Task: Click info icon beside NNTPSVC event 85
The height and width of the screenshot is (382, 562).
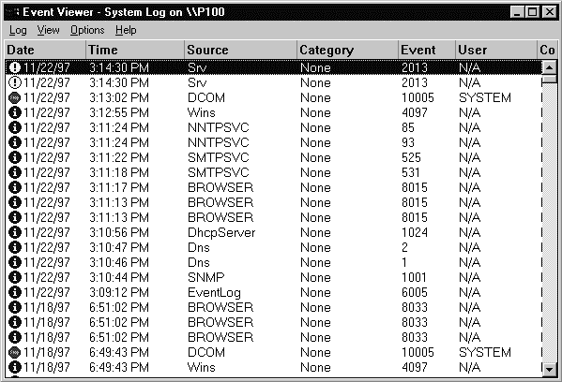Action: pyautogui.click(x=15, y=127)
